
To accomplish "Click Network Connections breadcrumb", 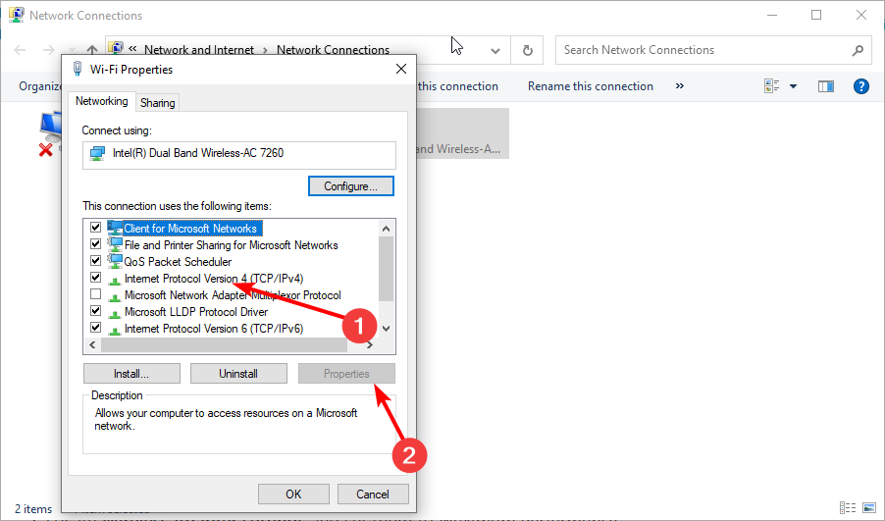I will [333, 50].
